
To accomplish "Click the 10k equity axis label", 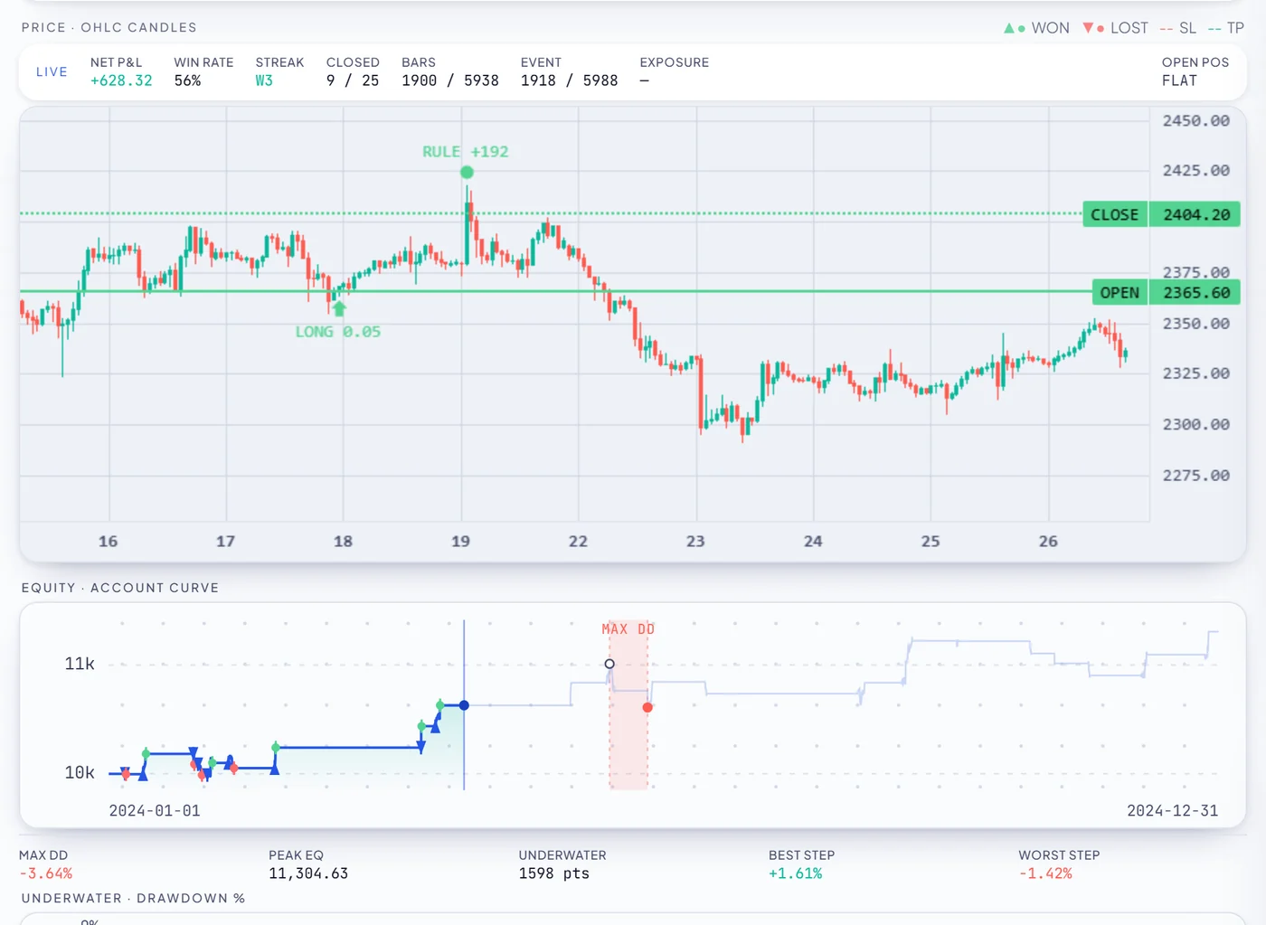I will (80, 772).
